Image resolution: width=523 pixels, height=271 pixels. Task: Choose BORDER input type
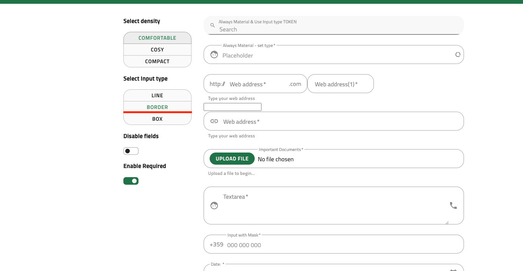tap(157, 107)
